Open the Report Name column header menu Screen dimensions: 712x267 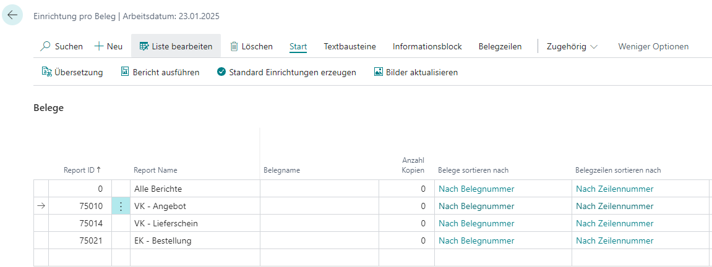pyautogui.click(x=155, y=170)
